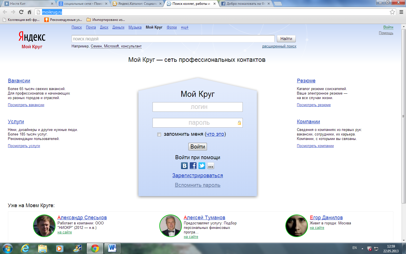406x254 pixels.
Task: Switch to Word in taskbar
Action: (x=112, y=248)
